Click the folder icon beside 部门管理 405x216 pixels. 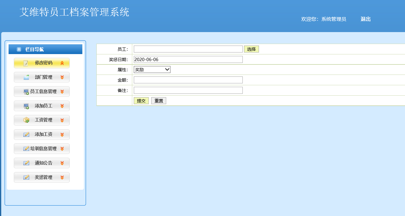(x=26, y=77)
